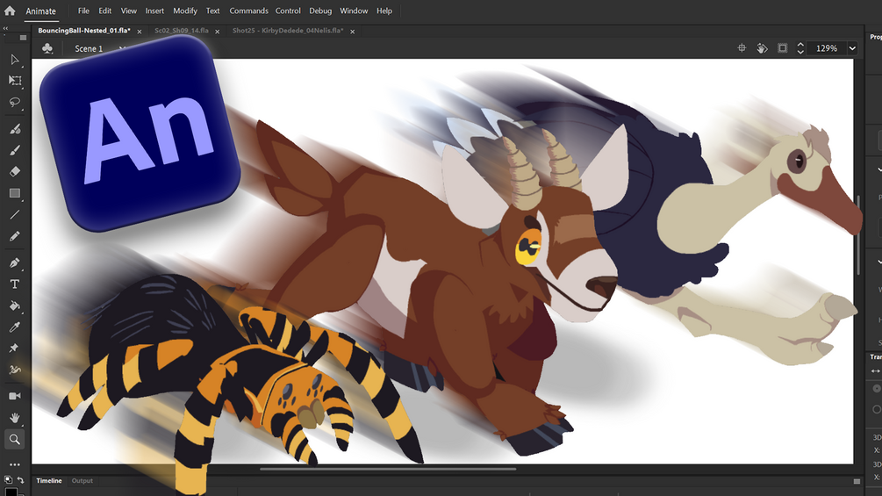Reset to default black and white colors

click(x=8, y=479)
